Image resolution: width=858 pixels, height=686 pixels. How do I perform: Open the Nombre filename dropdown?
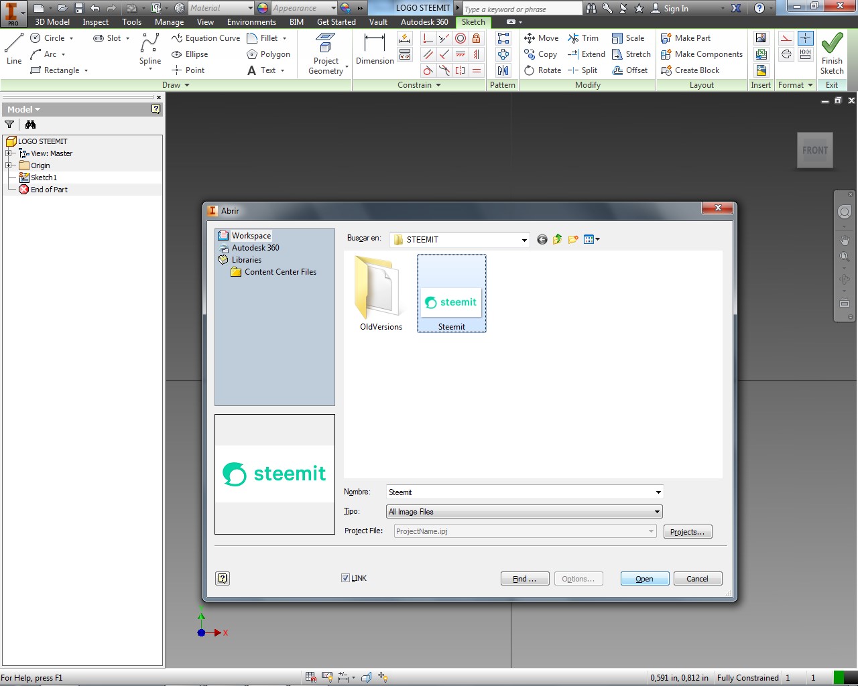click(658, 492)
